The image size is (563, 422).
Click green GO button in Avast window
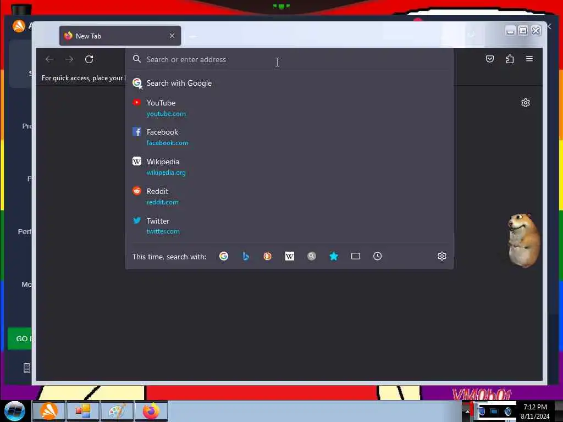[x=20, y=338]
